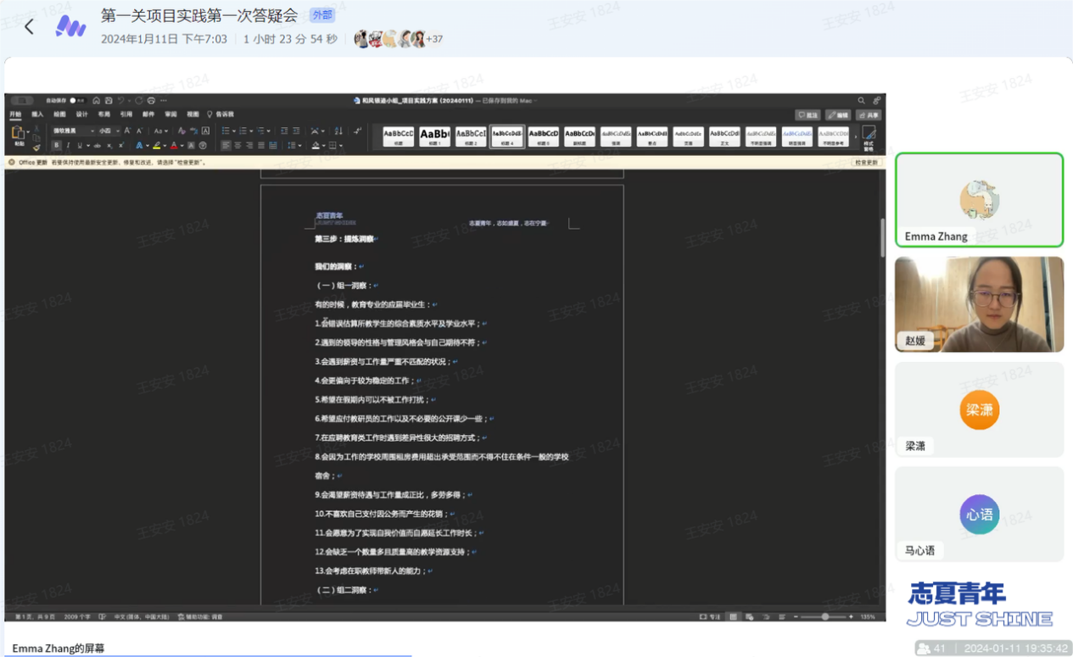Print the document via printer icon
1073x657 pixels.
(151, 101)
